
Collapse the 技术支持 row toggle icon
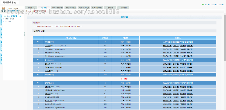coord(38,60)
